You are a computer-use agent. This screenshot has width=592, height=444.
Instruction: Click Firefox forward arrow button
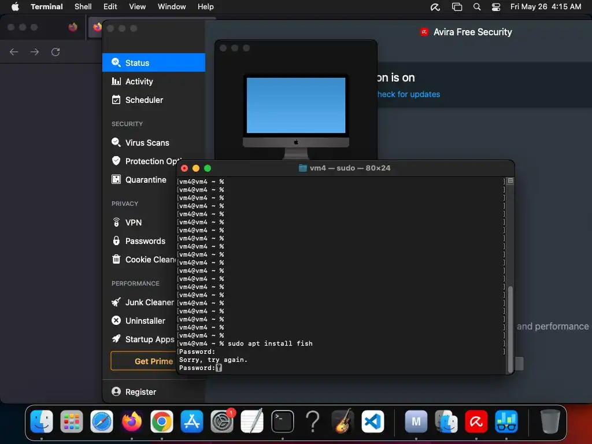(x=35, y=51)
